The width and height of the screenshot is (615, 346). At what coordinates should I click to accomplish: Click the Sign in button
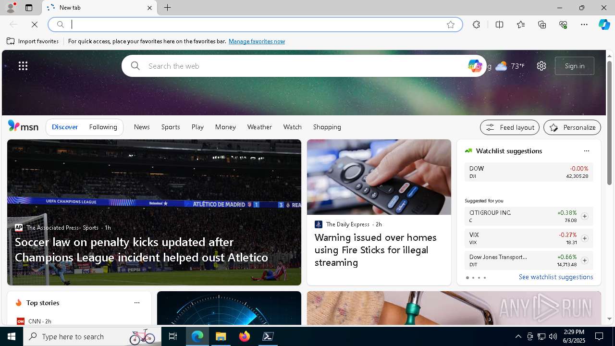point(575,66)
